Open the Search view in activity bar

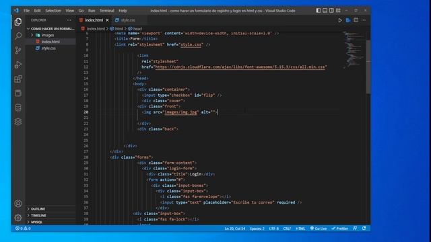(x=18, y=36)
